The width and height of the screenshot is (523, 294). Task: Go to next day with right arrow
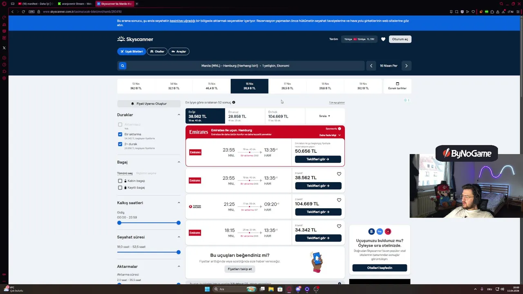click(406, 66)
